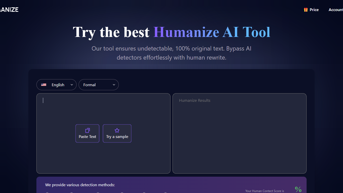Image resolution: width=343 pixels, height=193 pixels.
Task: Select the first detection method radio button
Action: (47, 192)
